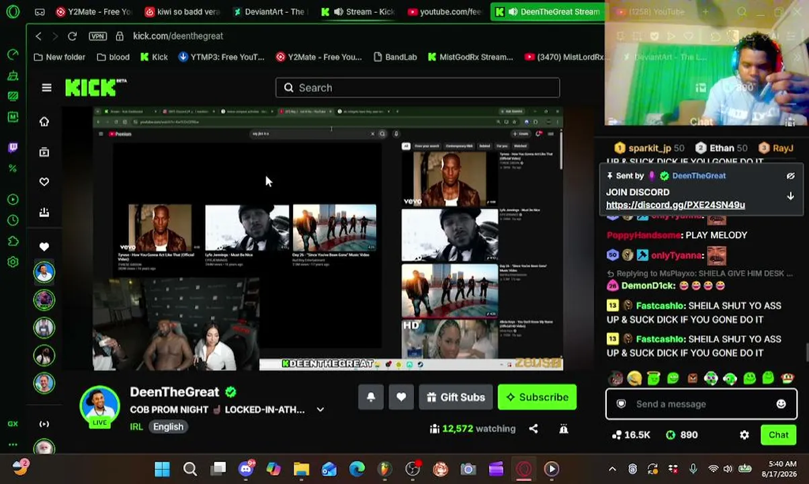Open the Twitch panel in Opera sidebar
The width and height of the screenshot is (809, 484).
(13, 147)
